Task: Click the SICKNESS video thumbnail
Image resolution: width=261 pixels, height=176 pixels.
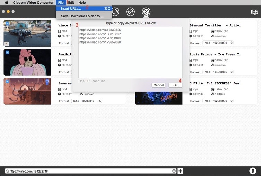Action: point(159,98)
